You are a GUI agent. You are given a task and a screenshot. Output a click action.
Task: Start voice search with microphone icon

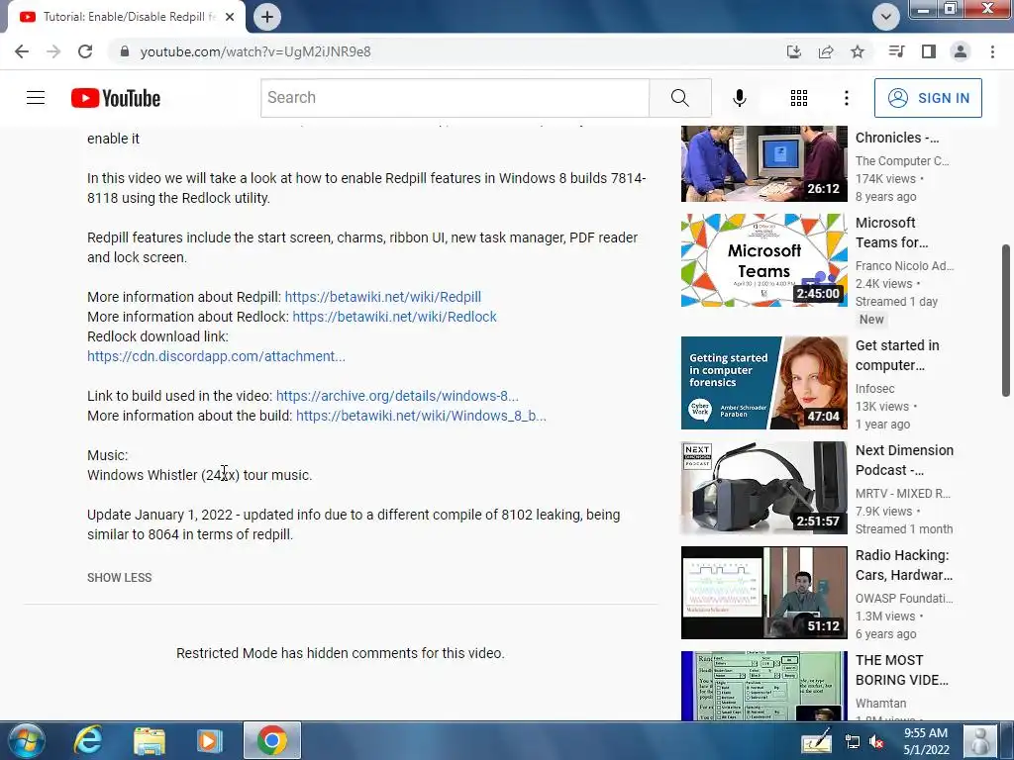coord(739,98)
